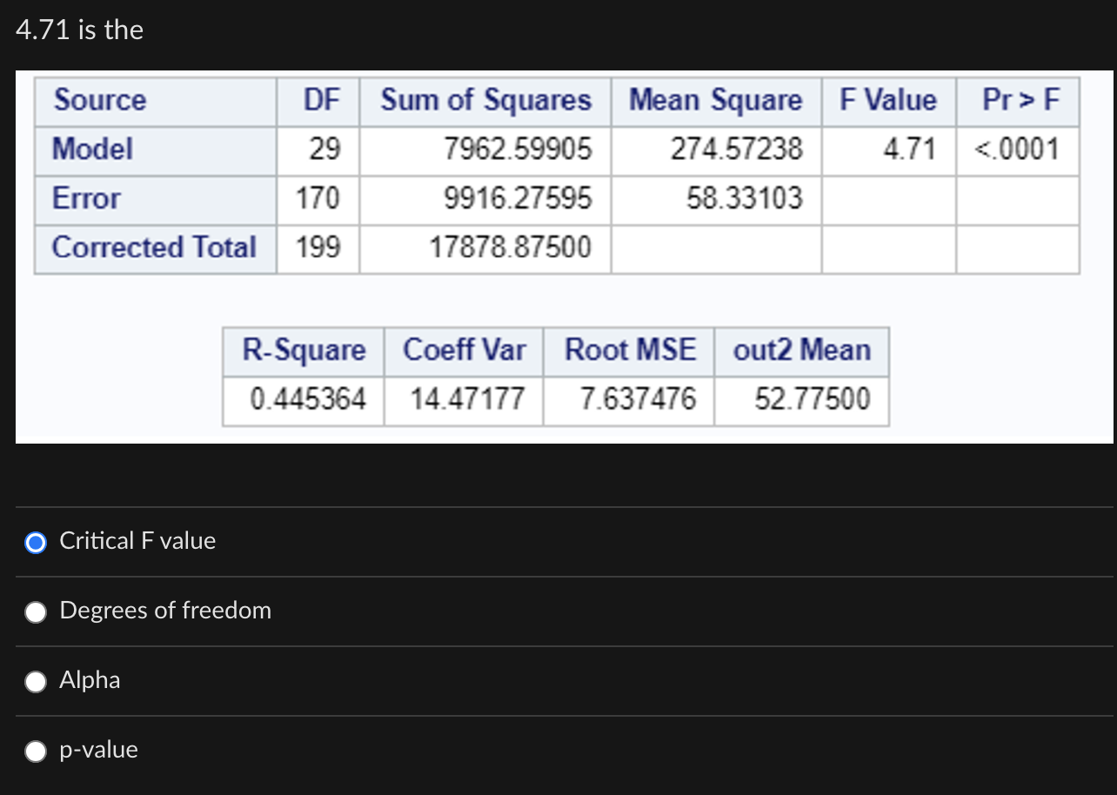Select the Degrees of freedom radio button
Image resolution: width=1117 pixels, height=795 pixels.
(x=36, y=611)
